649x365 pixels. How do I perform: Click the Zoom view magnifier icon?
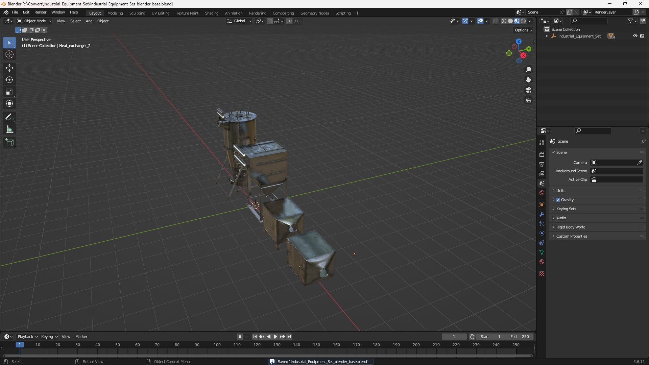coord(528,70)
